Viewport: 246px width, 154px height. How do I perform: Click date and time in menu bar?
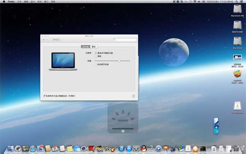point(220,2)
